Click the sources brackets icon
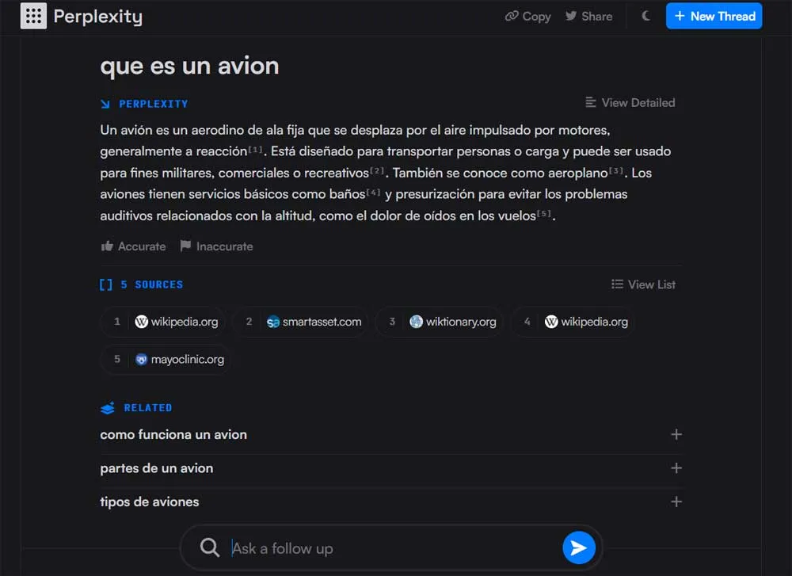This screenshot has height=576, width=792. coord(107,284)
